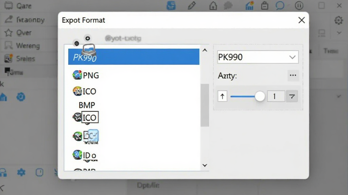This screenshot has height=195, width=348.
Task: Click the back chevron at the bottom left
Action: tap(2, 188)
